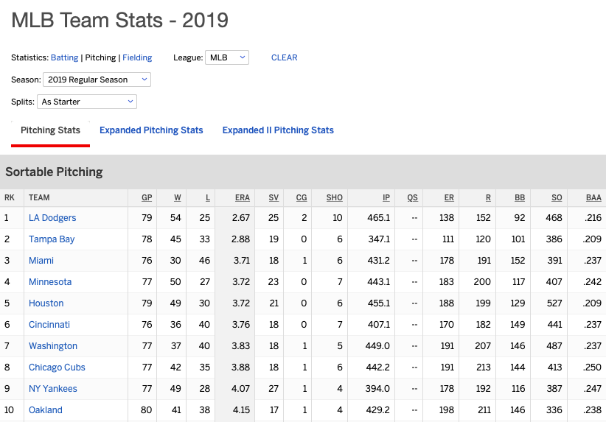Switch to Expanded Pitching Stats tab
The image size is (606, 422).
pyautogui.click(x=151, y=130)
